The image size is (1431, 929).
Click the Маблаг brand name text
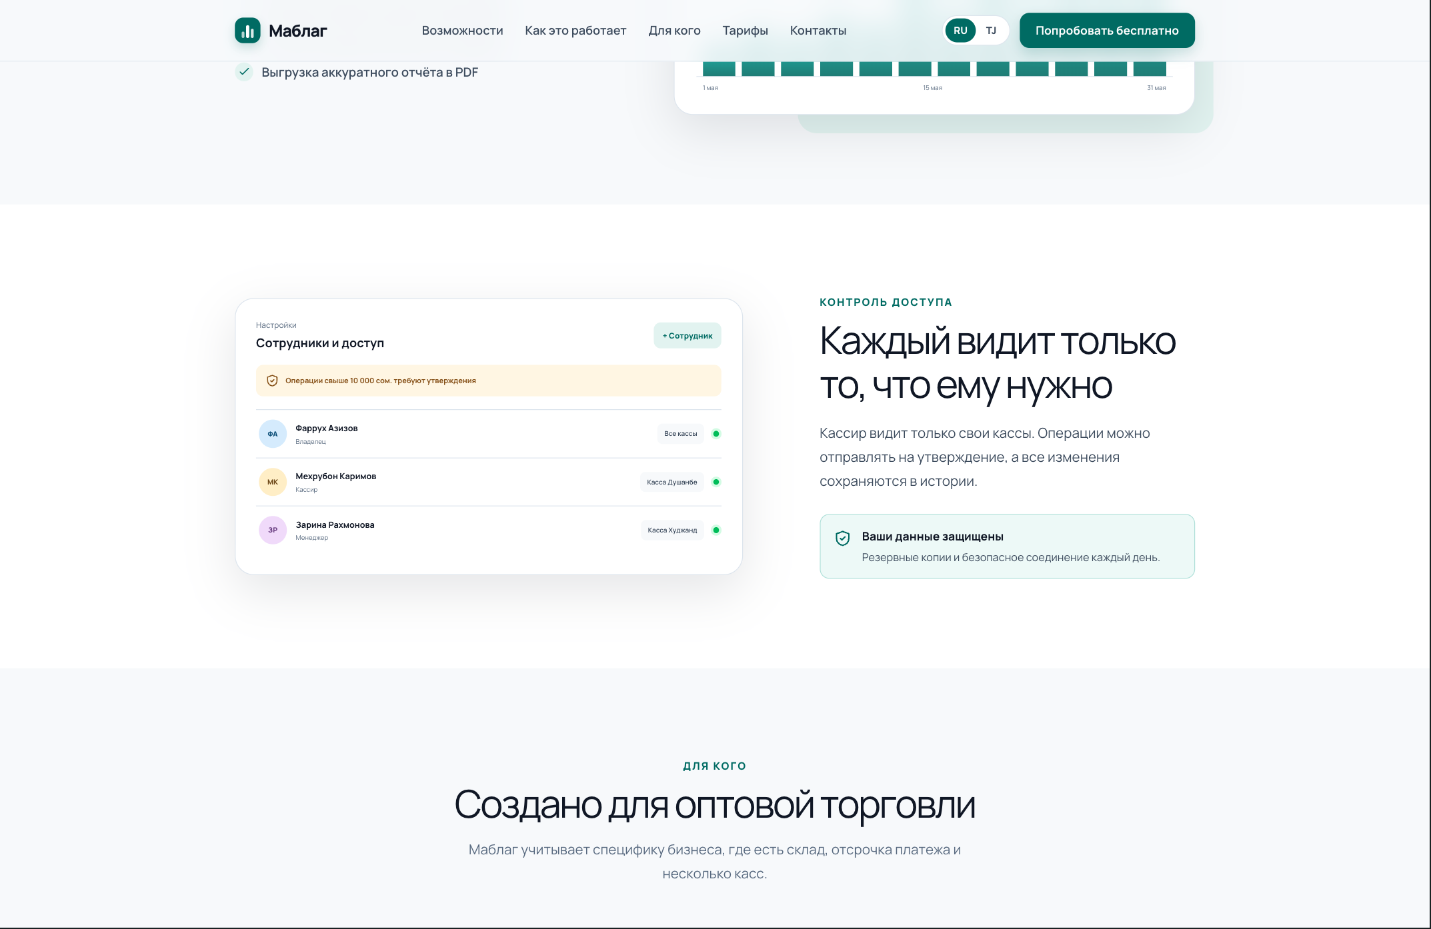point(297,31)
